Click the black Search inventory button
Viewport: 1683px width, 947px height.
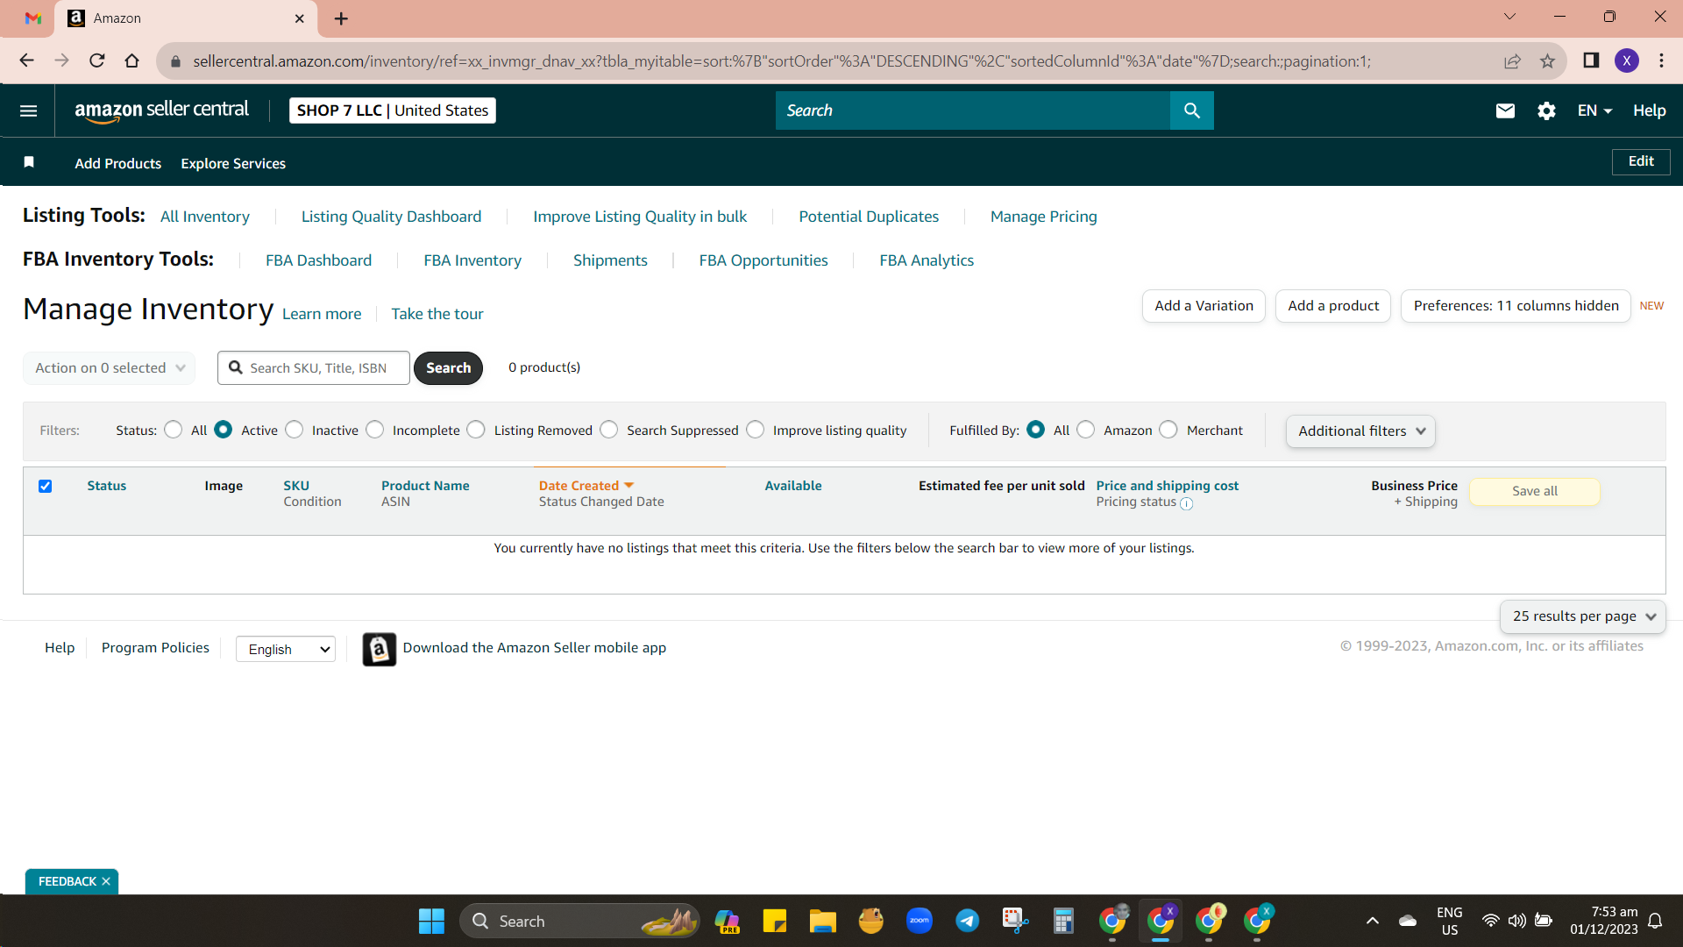tap(448, 368)
